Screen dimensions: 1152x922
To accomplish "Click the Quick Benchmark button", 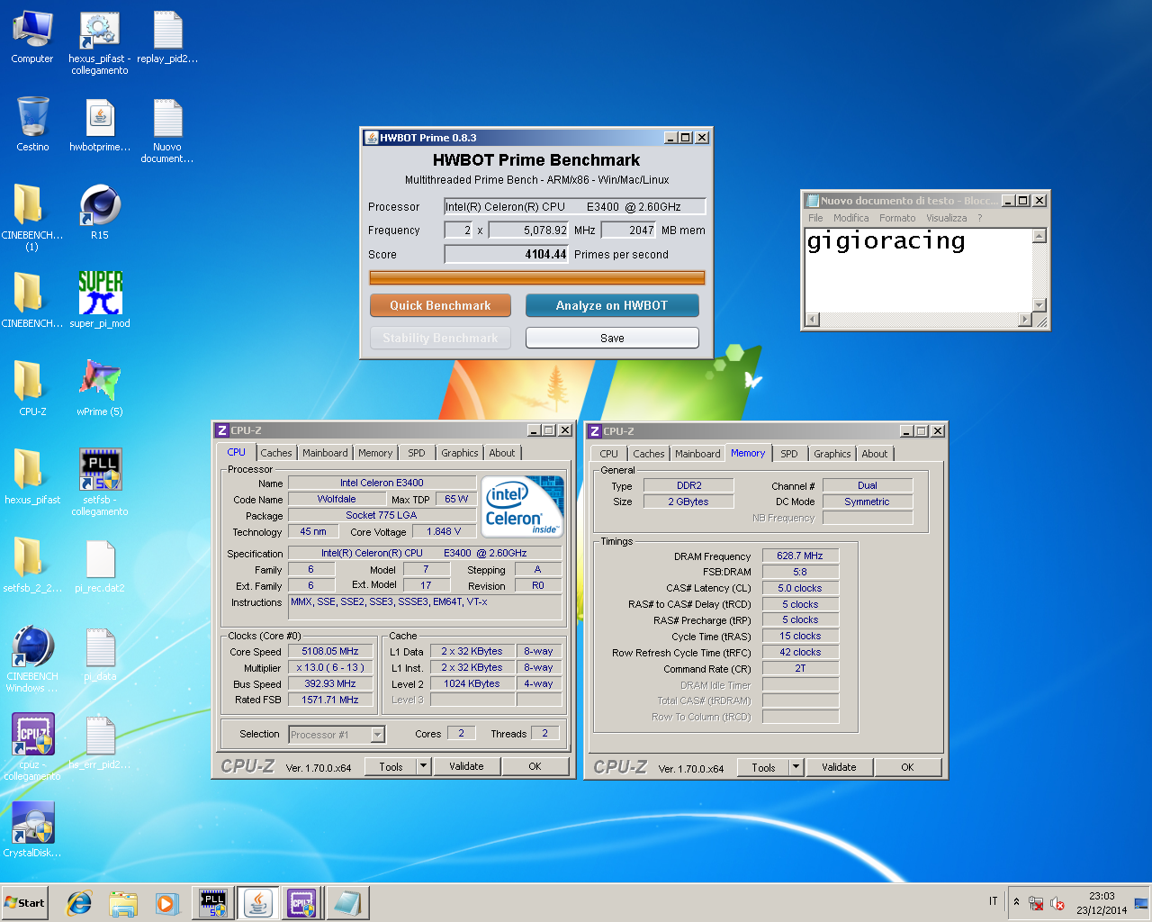I will click(440, 305).
